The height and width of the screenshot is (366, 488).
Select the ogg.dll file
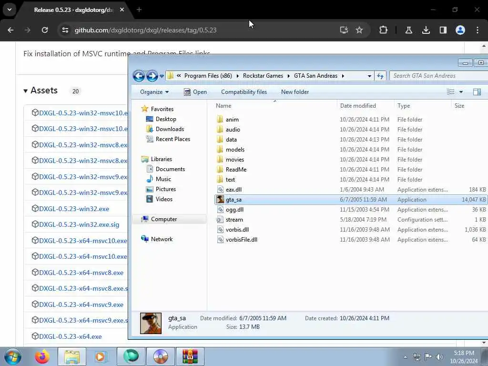coord(234,210)
